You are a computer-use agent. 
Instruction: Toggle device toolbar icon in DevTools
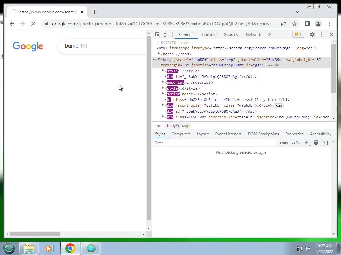click(166, 34)
